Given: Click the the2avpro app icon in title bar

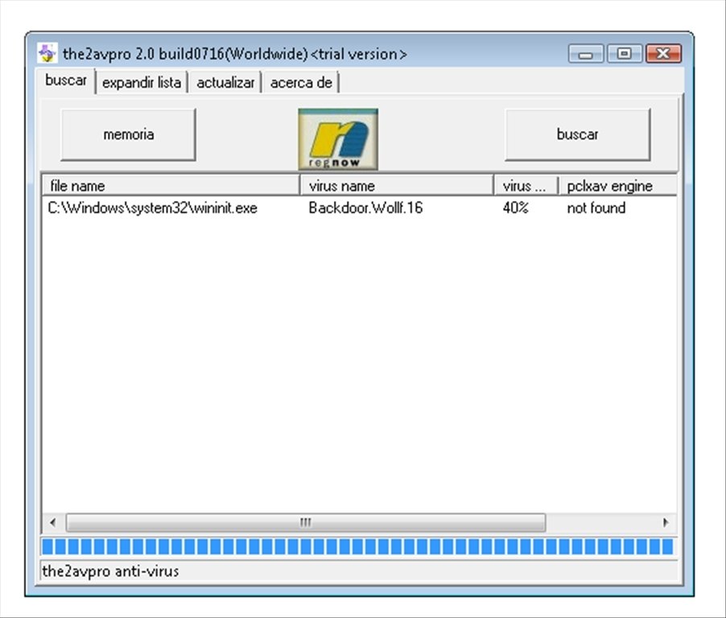Looking at the screenshot, I should (47, 53).
